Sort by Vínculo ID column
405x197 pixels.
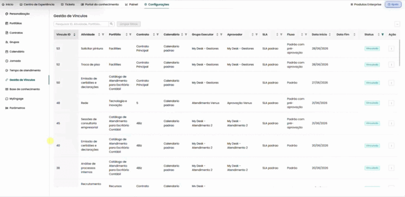tap(75, 34)
